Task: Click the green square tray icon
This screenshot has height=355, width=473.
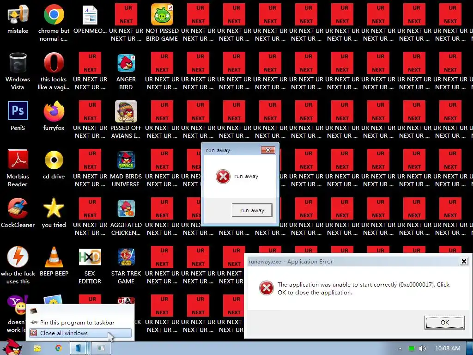Action: point(412,349)
